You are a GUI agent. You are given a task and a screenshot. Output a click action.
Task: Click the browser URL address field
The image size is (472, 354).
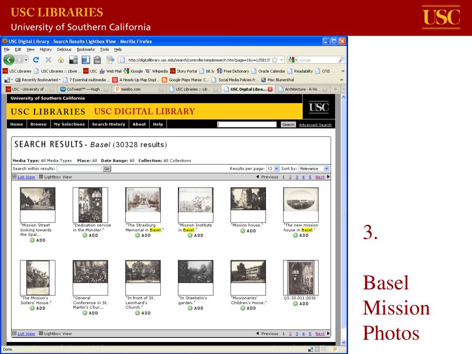[199, 60]
